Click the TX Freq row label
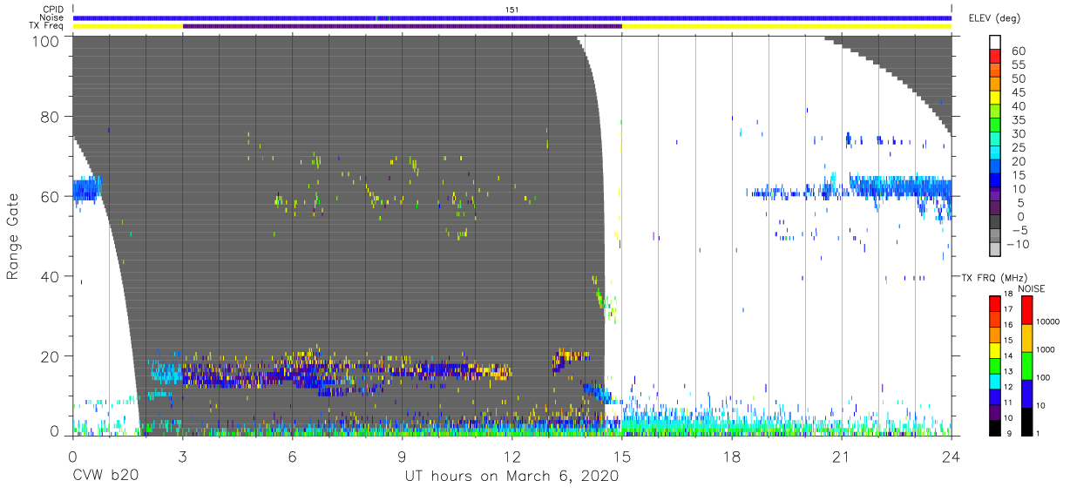Viewport: 1070px width, 494px height. (x=46, y=26)
